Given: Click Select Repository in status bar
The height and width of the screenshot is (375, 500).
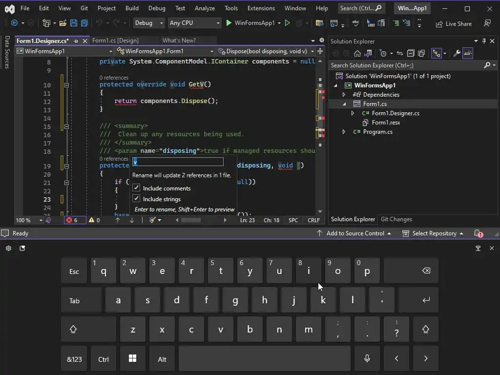Looking at the screenshot, I should [433, 233].
